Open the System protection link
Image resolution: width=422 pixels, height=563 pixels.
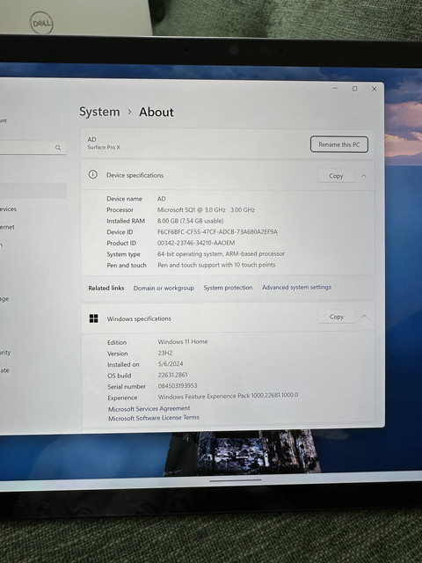[228, 288]
